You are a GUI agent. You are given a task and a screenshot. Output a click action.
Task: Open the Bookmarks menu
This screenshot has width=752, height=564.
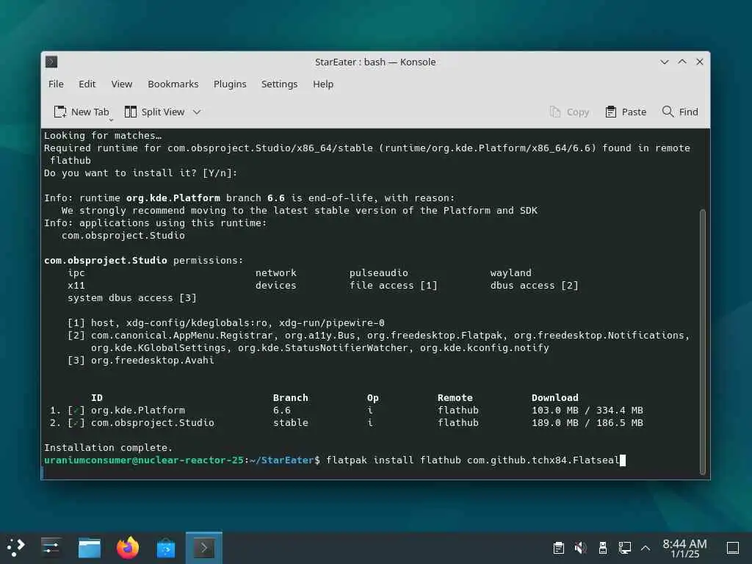[173, 84]
